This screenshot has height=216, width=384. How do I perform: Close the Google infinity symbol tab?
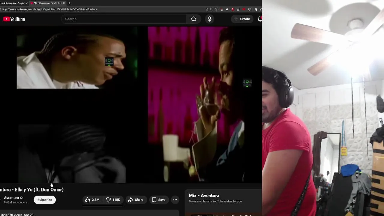coord(27,3)
